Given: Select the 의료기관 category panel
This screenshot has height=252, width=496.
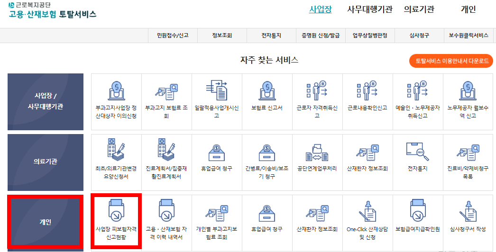Looking at the screenshot, I should pyautogui.click(x=46, y=162).
